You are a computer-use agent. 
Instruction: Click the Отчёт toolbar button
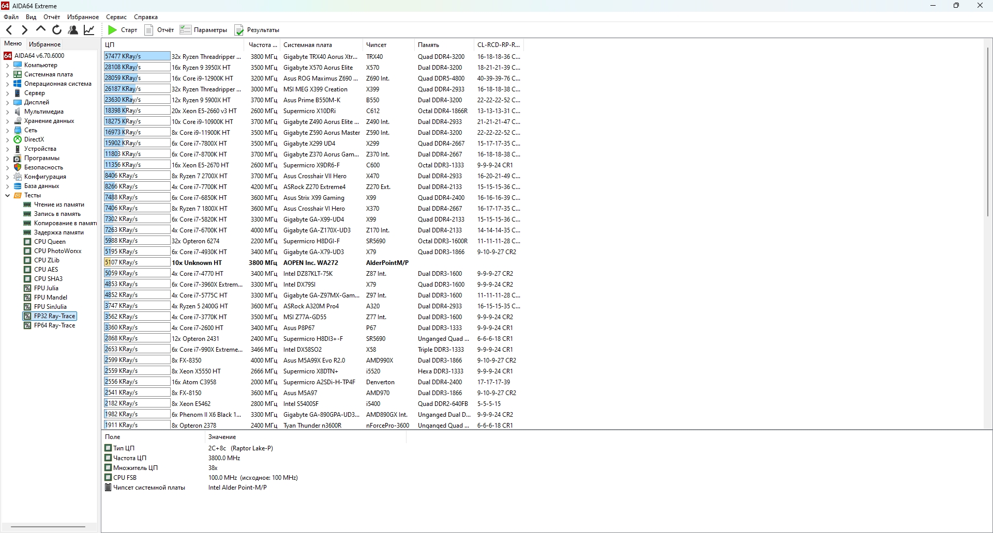(159, 30)
